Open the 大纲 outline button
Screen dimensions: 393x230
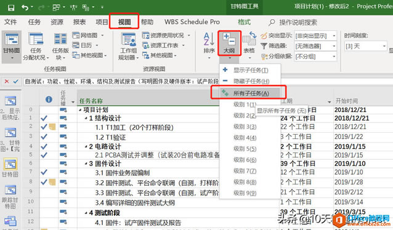click(x=229, y=43)
